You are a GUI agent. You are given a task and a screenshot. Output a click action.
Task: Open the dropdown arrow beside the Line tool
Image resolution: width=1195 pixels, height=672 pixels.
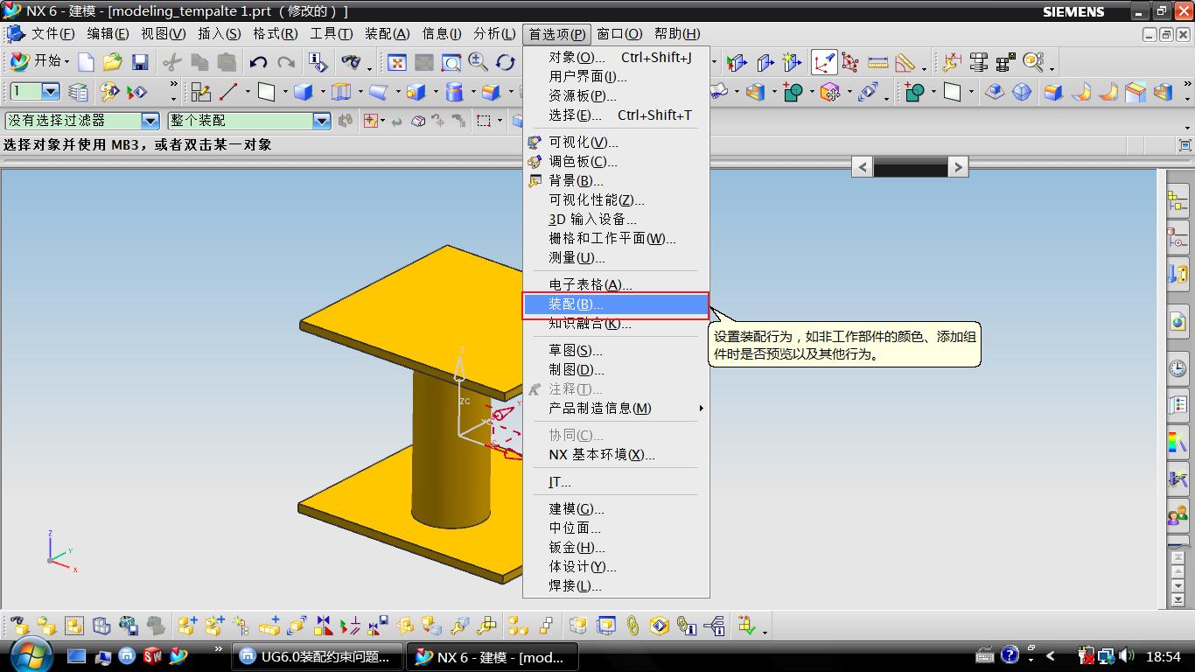pos(247,92)
